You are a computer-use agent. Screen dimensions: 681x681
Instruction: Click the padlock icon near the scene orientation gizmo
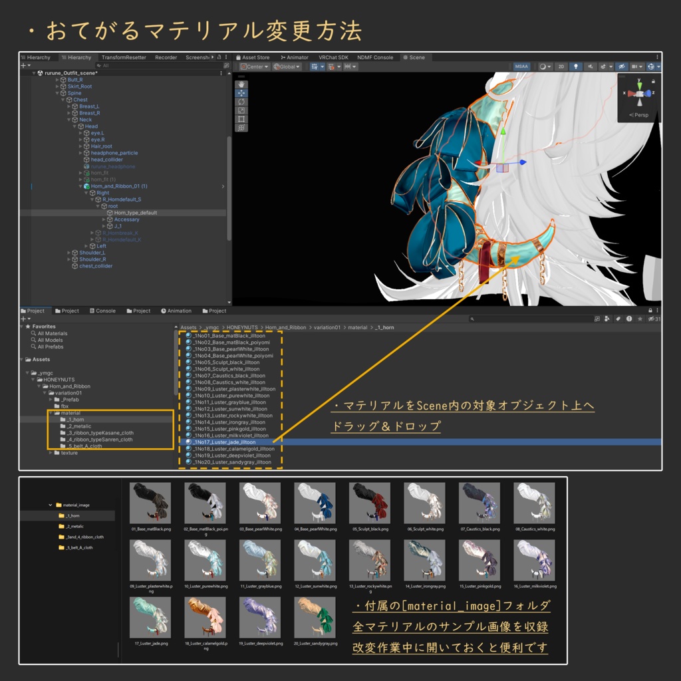653,81
